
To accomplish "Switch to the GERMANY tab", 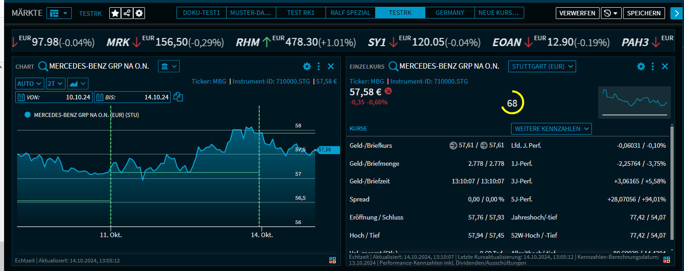I will click(x=450, y=13).
